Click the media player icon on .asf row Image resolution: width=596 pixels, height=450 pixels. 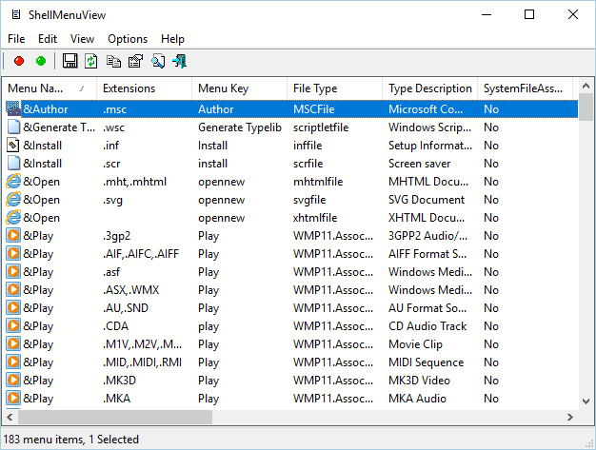(13, 271)
